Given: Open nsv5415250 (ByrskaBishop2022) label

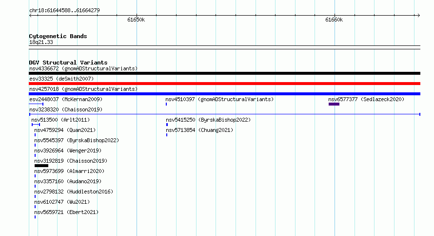Looking at the screenshot, I should click(208, 120).
